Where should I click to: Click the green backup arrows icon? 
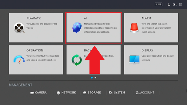77,60
